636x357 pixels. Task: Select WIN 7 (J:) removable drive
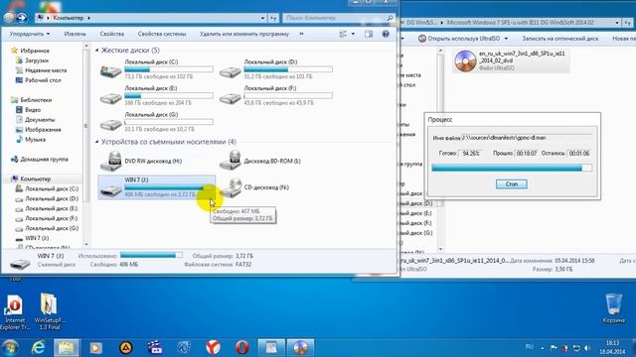coord(157,187)
